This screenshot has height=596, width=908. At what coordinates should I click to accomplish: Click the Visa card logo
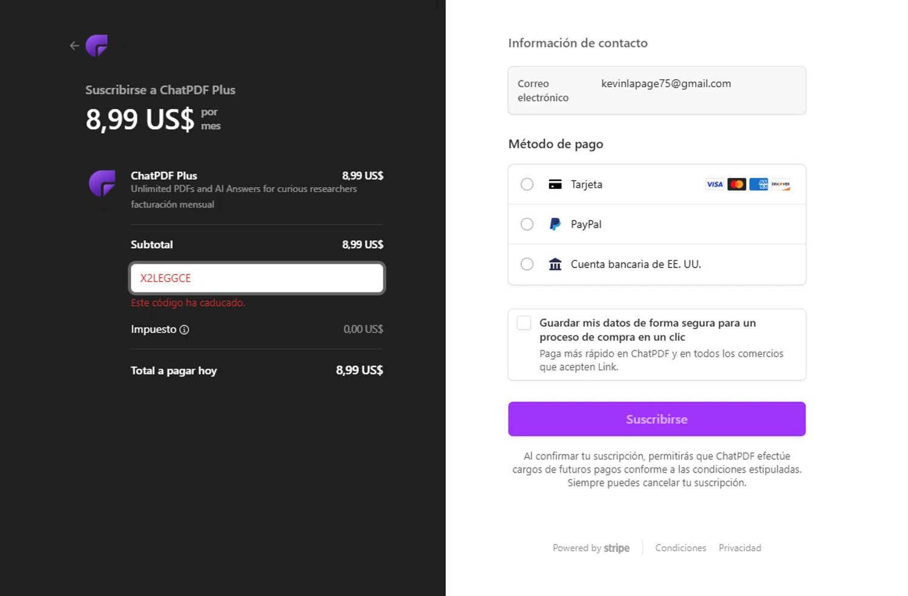[714, 185]
